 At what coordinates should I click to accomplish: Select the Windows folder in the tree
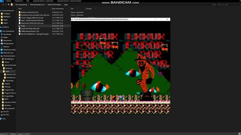tap(8, 105)
